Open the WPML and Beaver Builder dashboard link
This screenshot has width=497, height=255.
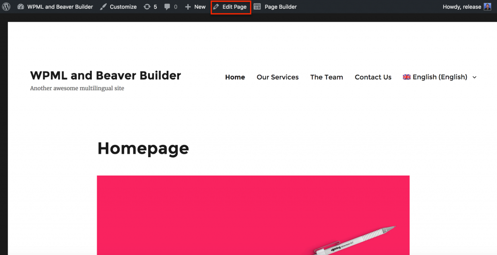60,7
